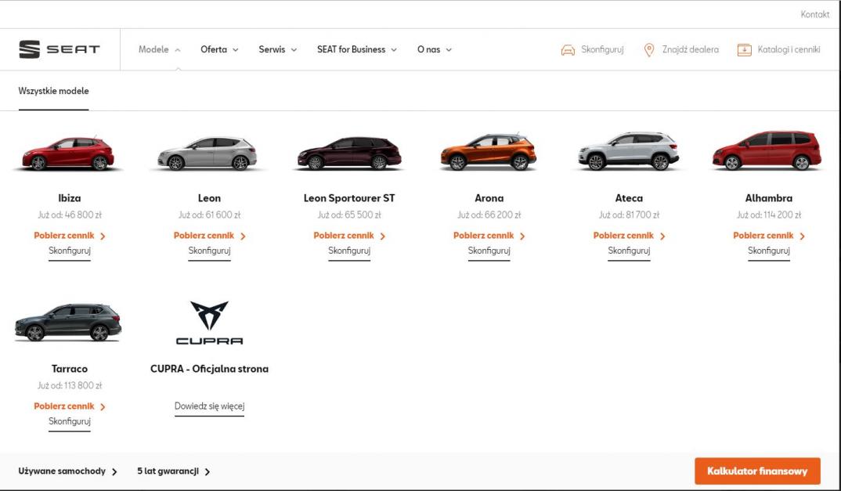The image size is (841, 491).
Task: Expand the O nas dropdown
Action: (x=435, y=49)
